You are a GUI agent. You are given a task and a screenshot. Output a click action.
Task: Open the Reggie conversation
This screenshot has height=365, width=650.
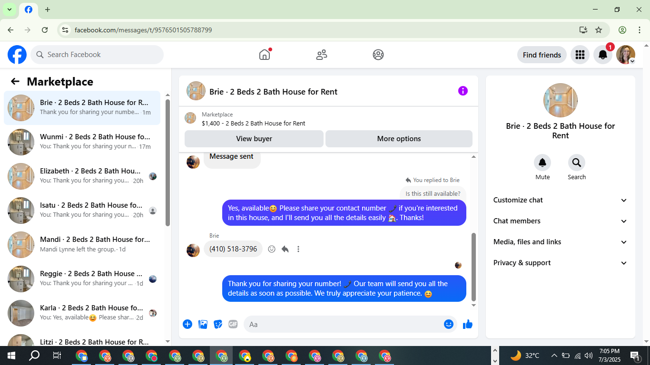click(82, 279)
